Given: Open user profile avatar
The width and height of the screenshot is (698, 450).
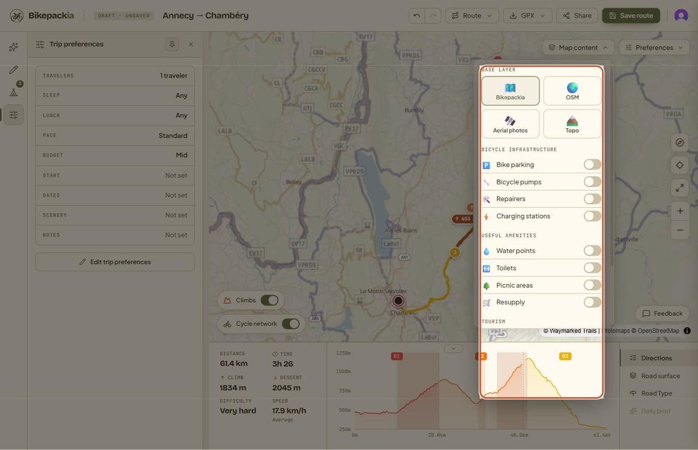Looking at the screenshot, I should coord(681,15).
